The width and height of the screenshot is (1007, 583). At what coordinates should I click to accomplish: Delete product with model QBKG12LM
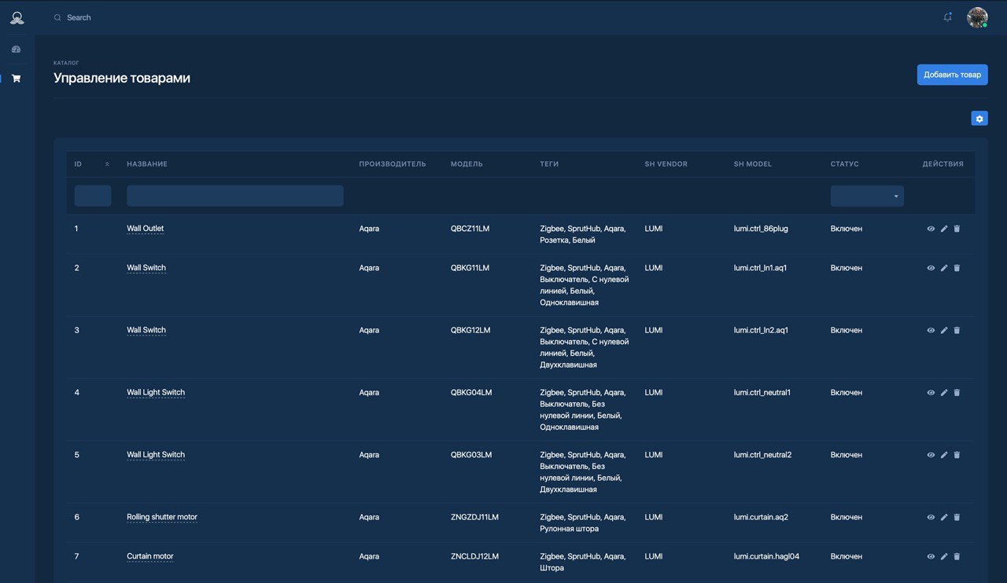coord(957,330)
